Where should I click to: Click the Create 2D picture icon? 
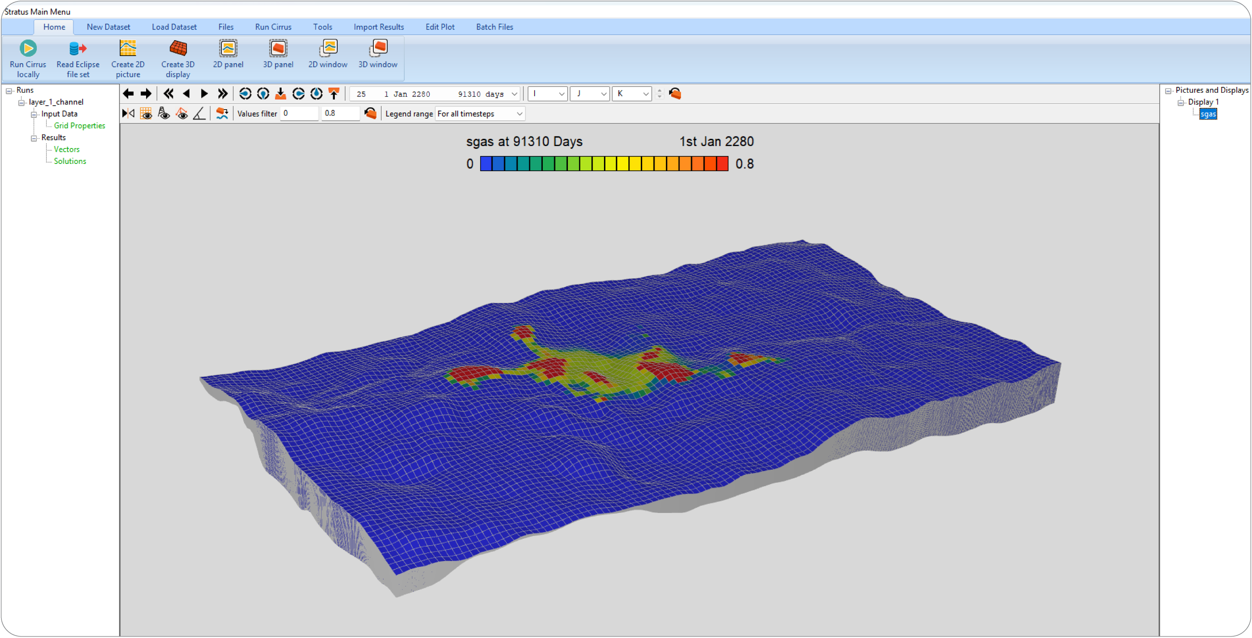128,48
